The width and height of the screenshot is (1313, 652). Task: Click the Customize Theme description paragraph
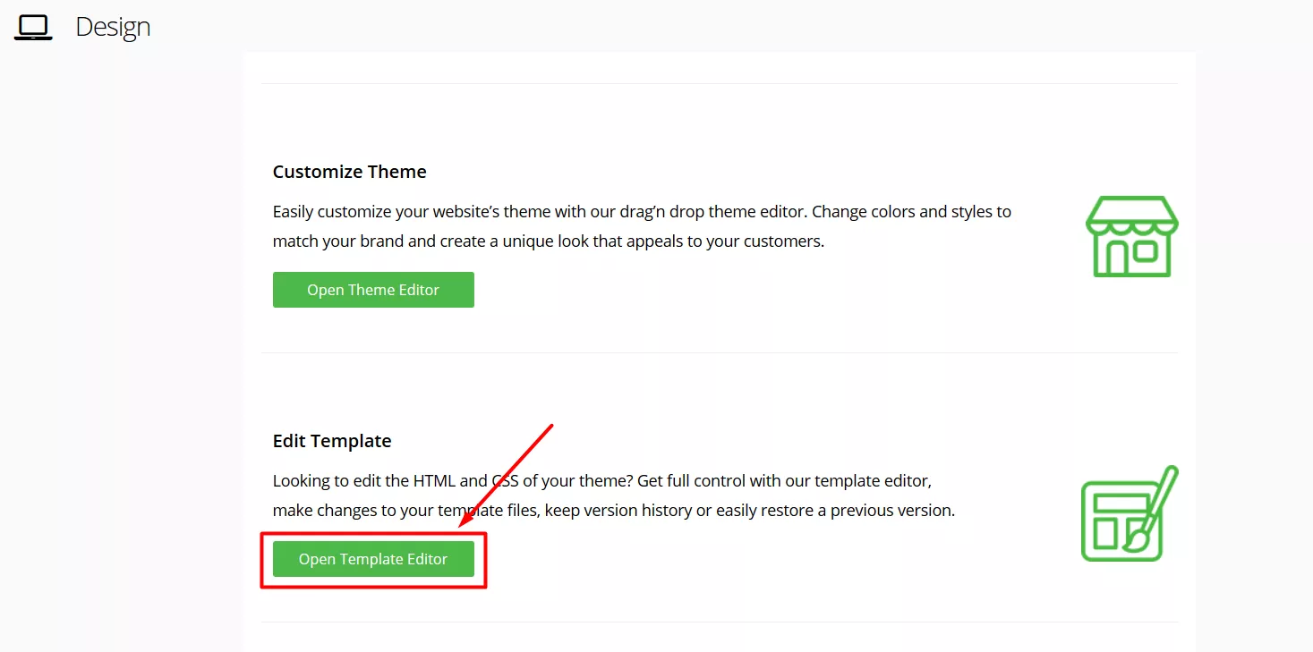tap(642, 226)
